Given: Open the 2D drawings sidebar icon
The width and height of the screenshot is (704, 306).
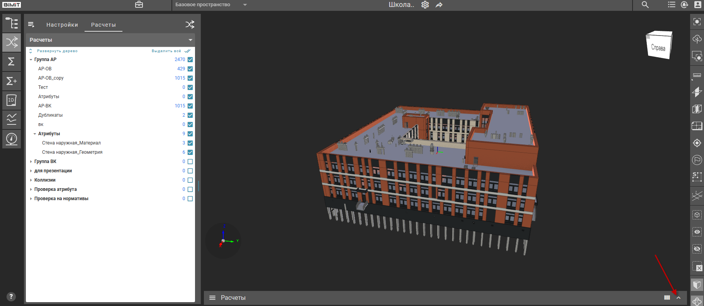Looking at the screenshot, I should (12, 100).
